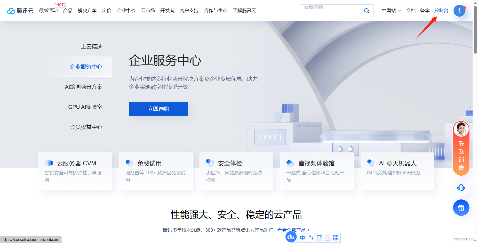Click the 查看全部产品 link
The image size is (478, 243).
tap(291, 230)
